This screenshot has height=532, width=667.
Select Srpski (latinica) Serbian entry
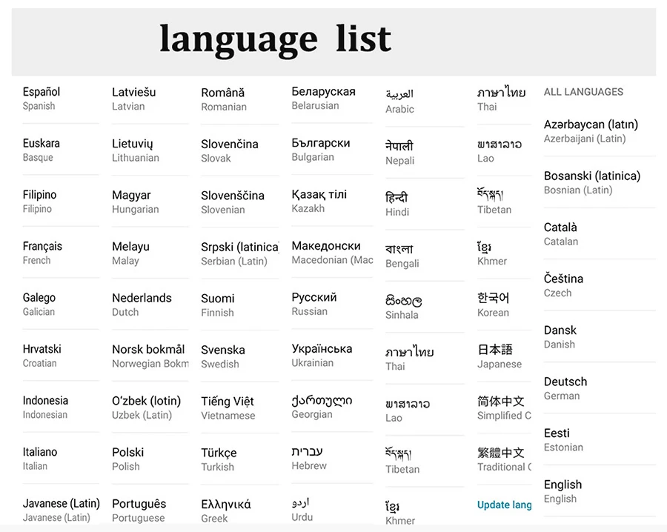tap(240, 254)
